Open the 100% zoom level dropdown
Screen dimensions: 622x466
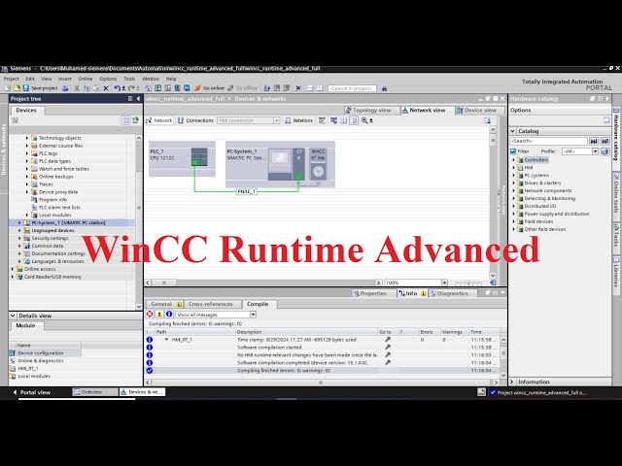click(444, 283)
